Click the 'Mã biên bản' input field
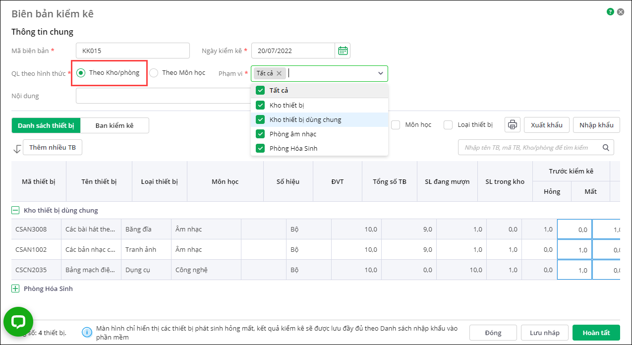This screenshot has width=632, height=345. tap(132, 51)
